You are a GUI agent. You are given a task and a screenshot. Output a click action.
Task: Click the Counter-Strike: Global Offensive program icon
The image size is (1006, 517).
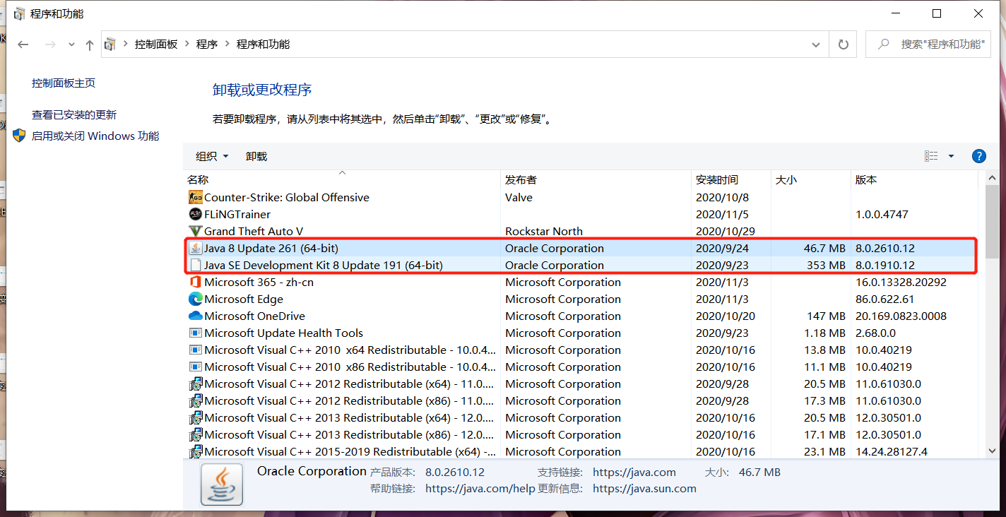196,198
